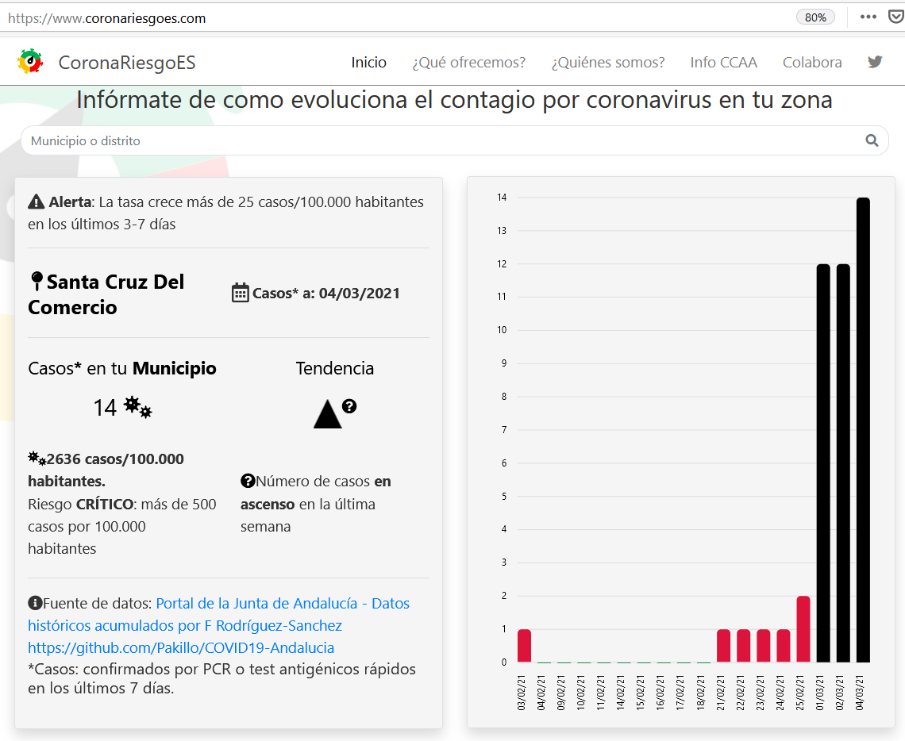Image resolution: width=905 pixels, height=741 pixels.
Task: Click the 14 label on chart y-axis
Action: tap(502, 198)
